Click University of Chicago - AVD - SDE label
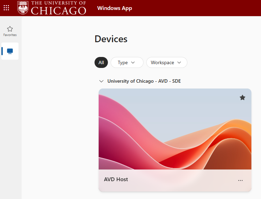261x199 pixels. pos(144,81)
